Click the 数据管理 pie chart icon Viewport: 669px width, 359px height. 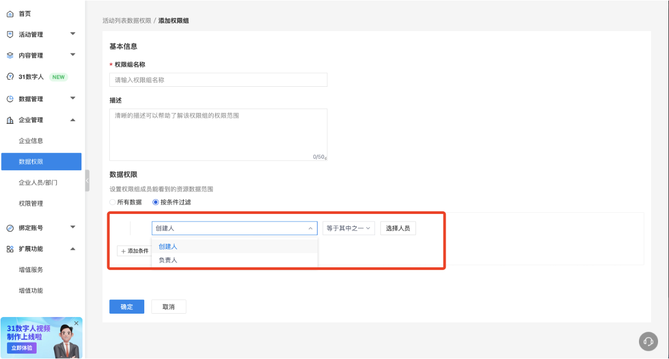(x=10, y=99)
